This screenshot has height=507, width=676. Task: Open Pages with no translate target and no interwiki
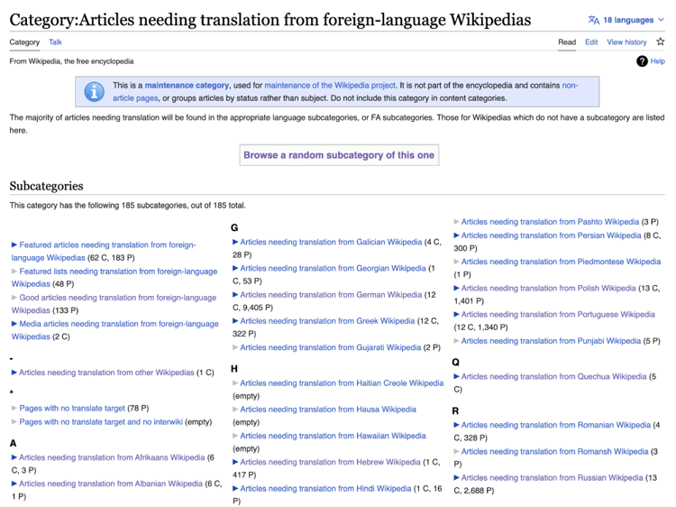pos(101,422)
